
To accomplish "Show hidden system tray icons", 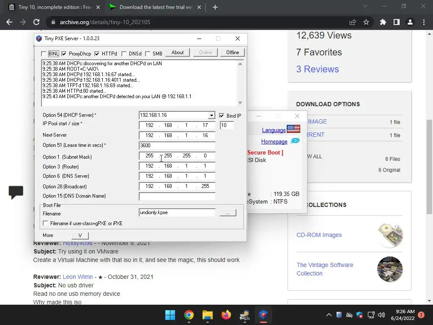I will [x=329, y=315].
